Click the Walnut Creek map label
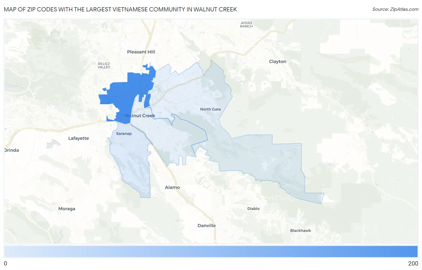 point(140,116)
